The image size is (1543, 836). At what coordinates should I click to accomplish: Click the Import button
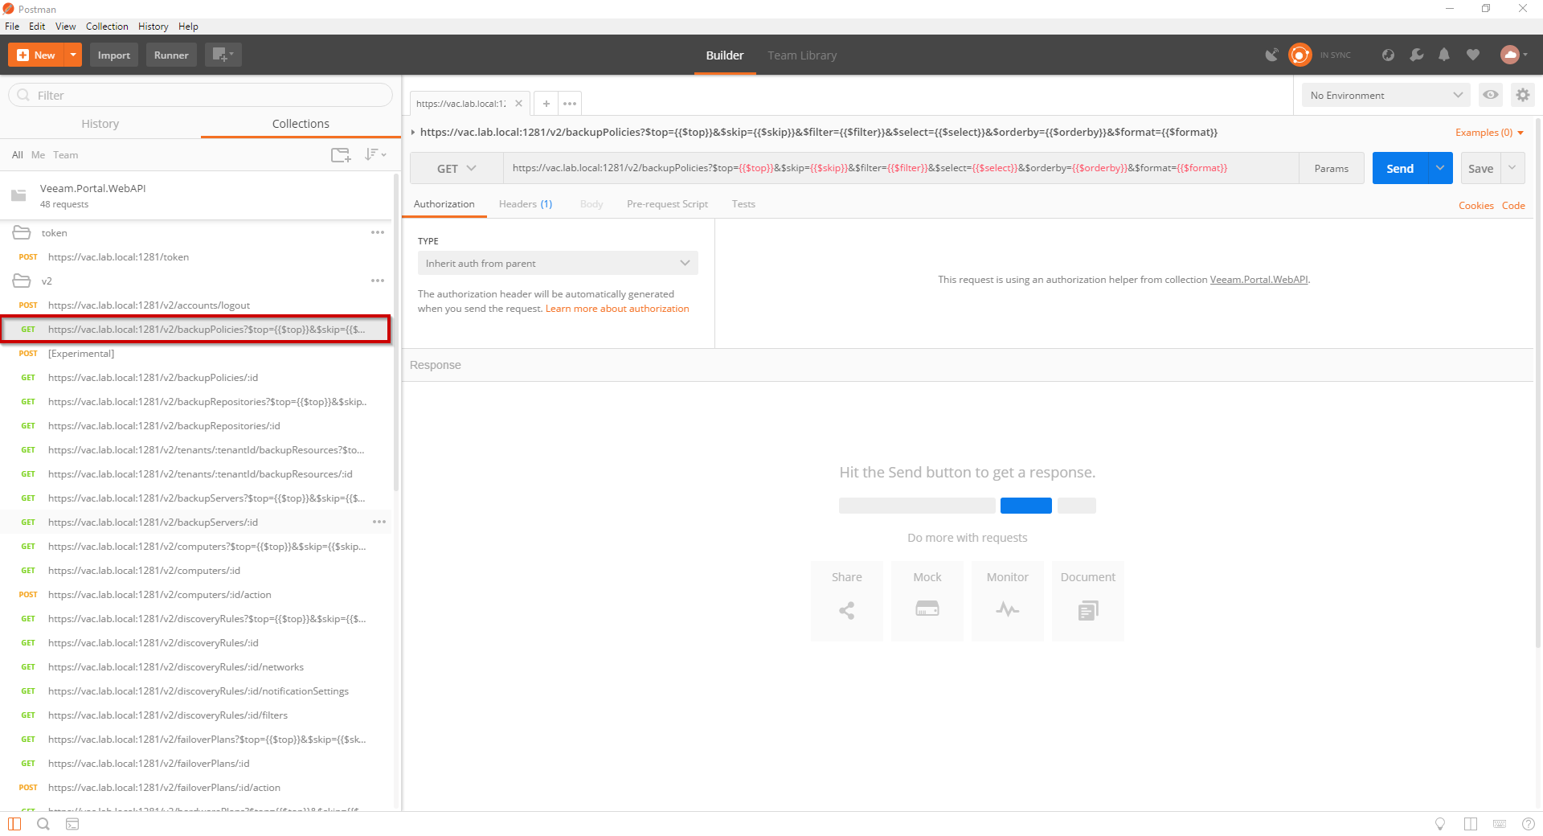coord(114,55)
